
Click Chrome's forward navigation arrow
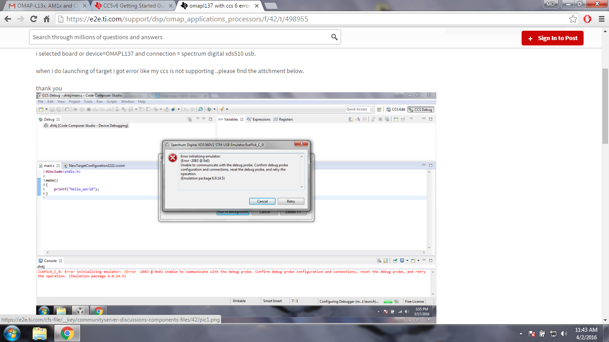click(21, 19)
